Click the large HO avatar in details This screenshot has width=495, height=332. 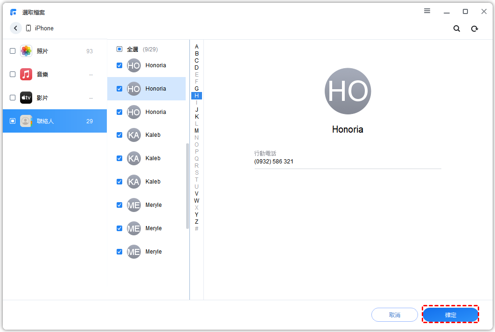coord(348,92)
